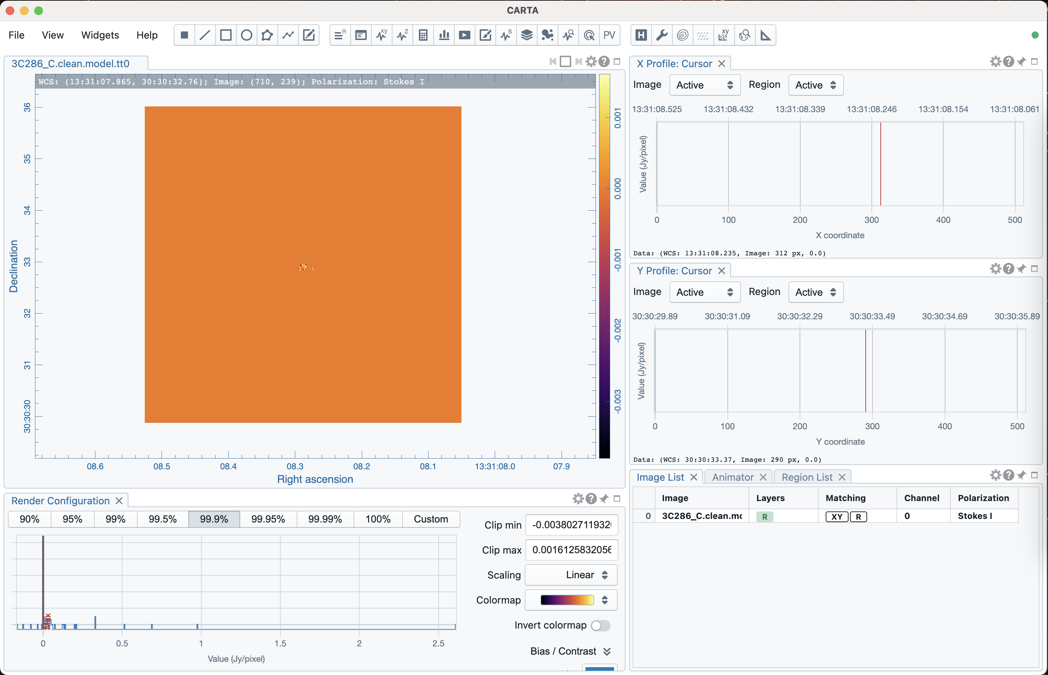Image resolution: width=1048 pixels, height=675 pixels.
Task: Click the Clip max input field
Action: click(x=572, y=550)
